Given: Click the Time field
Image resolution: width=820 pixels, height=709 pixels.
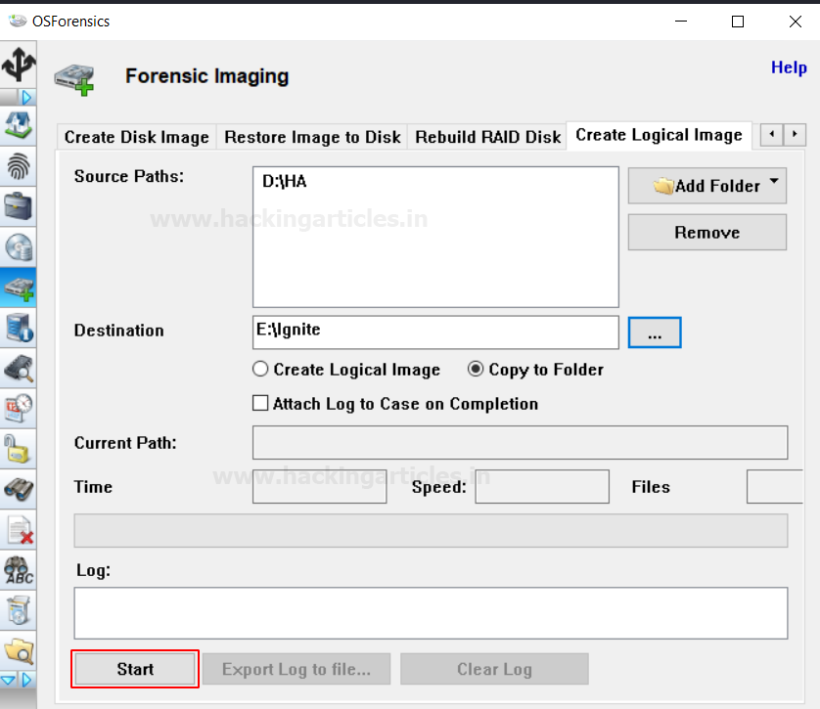Looking at the screenshot, I should coord(320,486).
